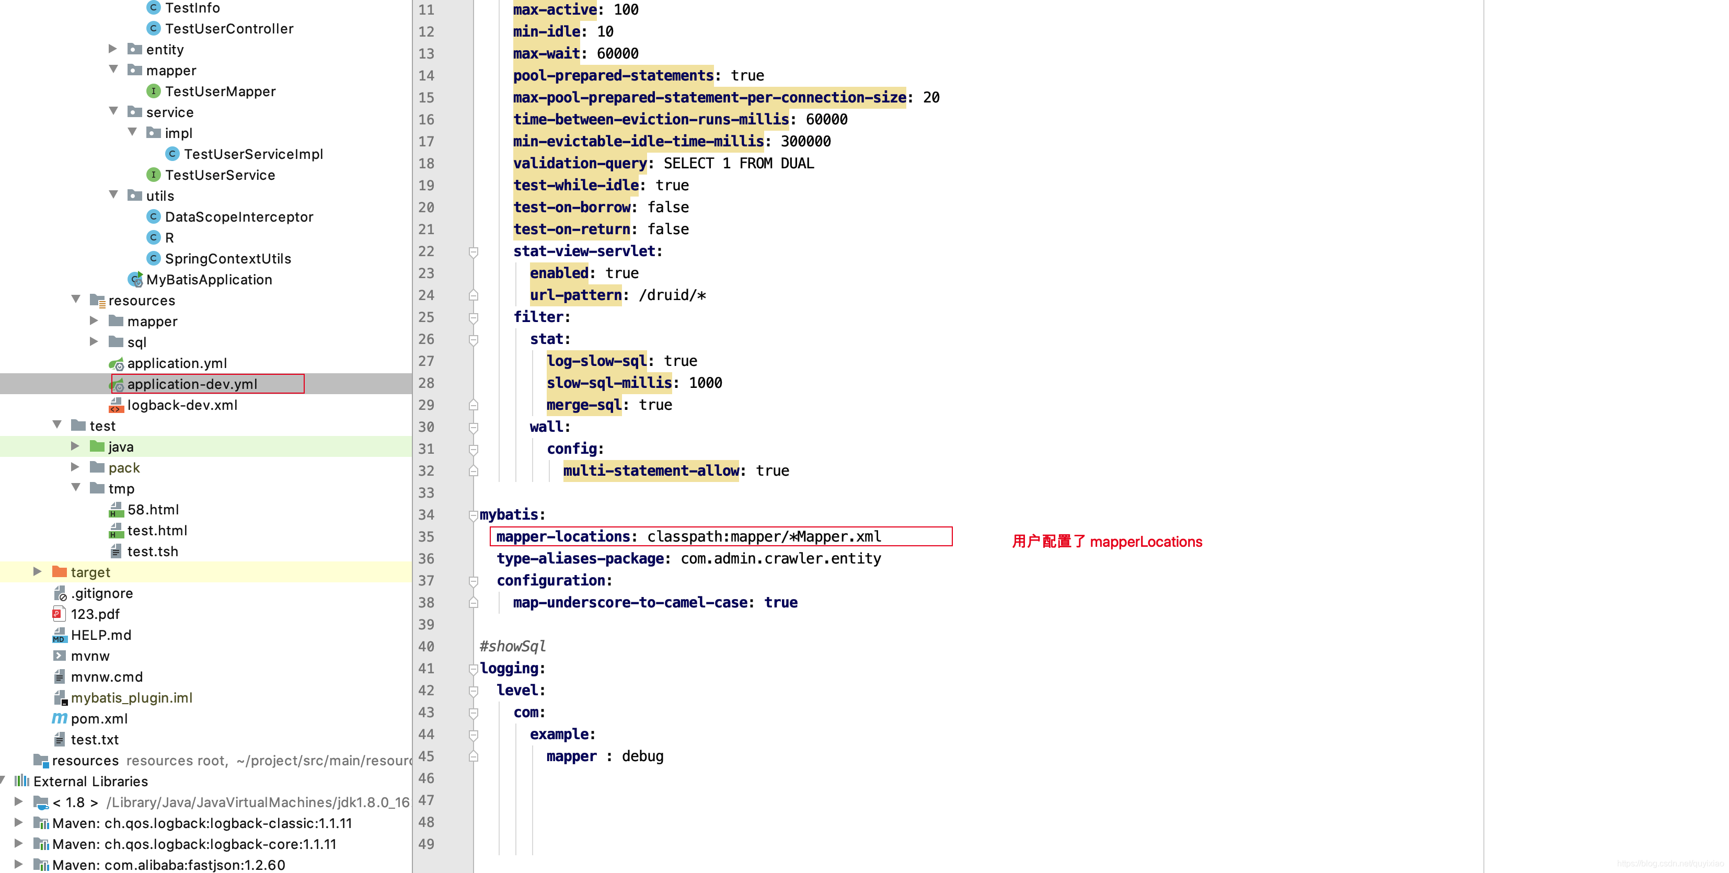The height and width of the screenshot is (873, 1729).
Task: Fold the configuration block on line 37
Action: pos(473,581)
